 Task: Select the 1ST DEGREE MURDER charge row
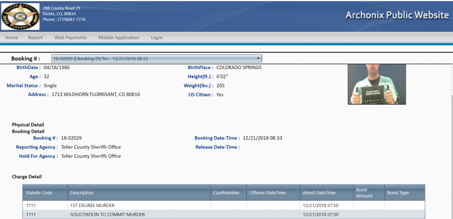click(x=92, y=205)
